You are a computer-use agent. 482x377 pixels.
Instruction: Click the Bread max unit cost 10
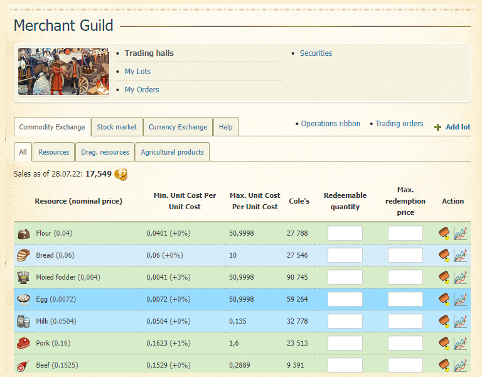pos(233,255)
